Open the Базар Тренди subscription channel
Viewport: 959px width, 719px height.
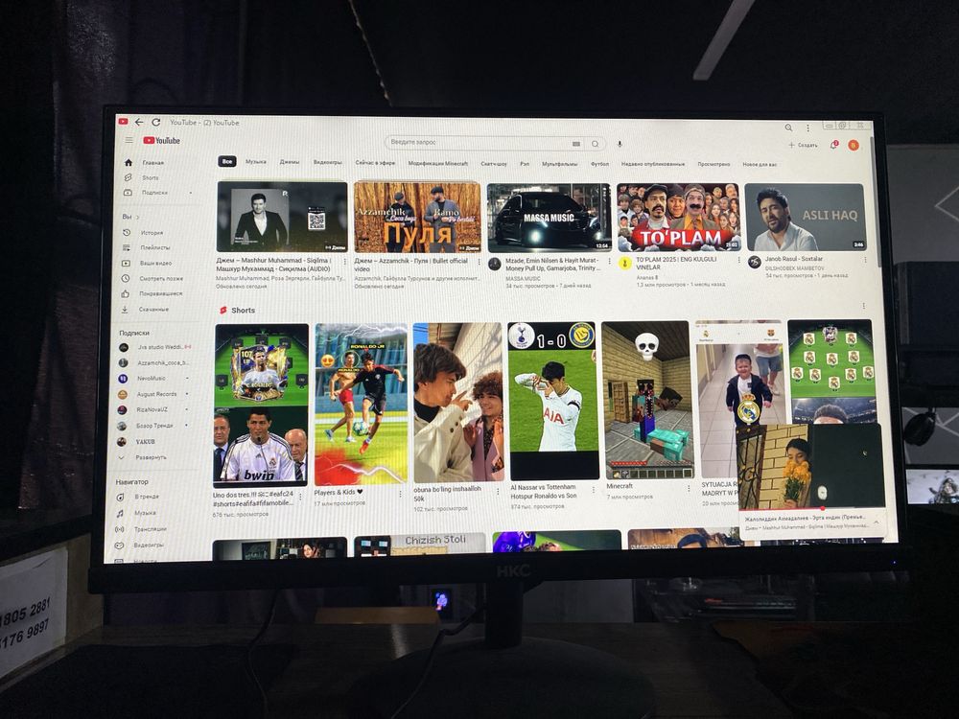tap(152, 426)
